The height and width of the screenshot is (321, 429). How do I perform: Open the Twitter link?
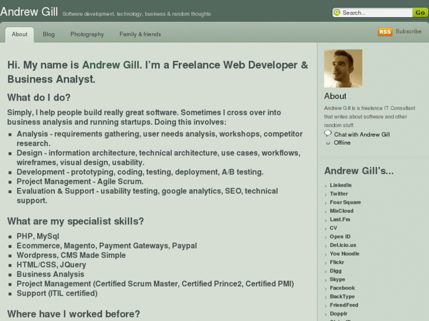tap(339, 194)
